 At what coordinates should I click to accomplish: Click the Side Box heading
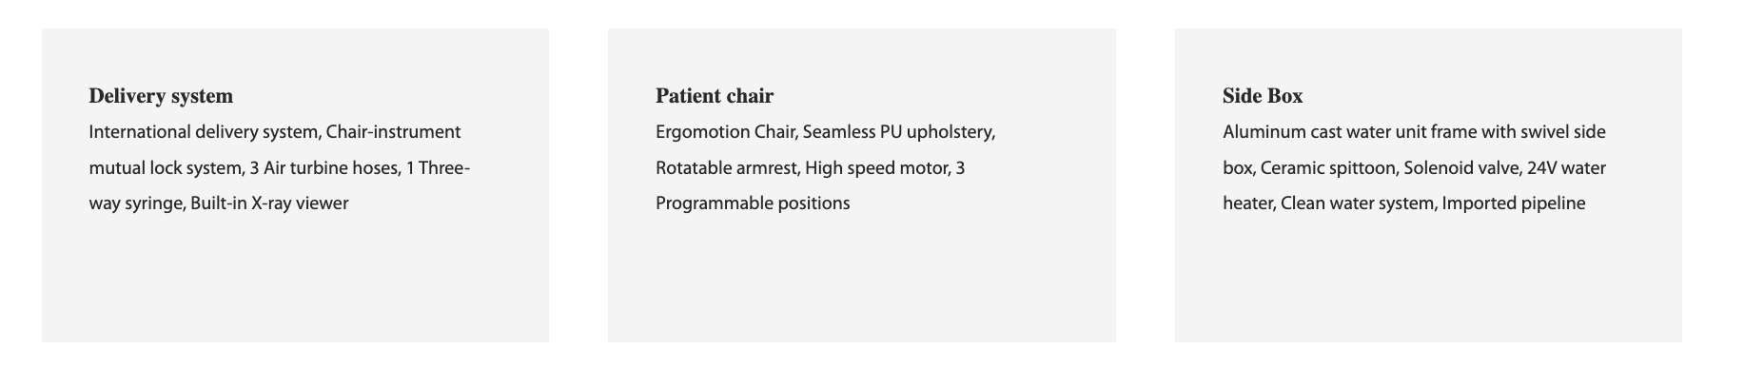click(x=1263, y=96)
